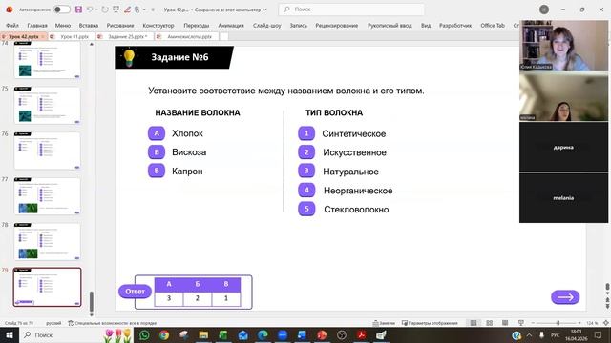Open the Конструктор ribbon tab
Screen dimensions: 611x343
(x=158, y=26)
